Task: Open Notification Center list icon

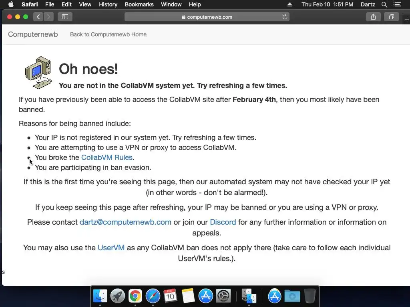Action: coord(397,4)
